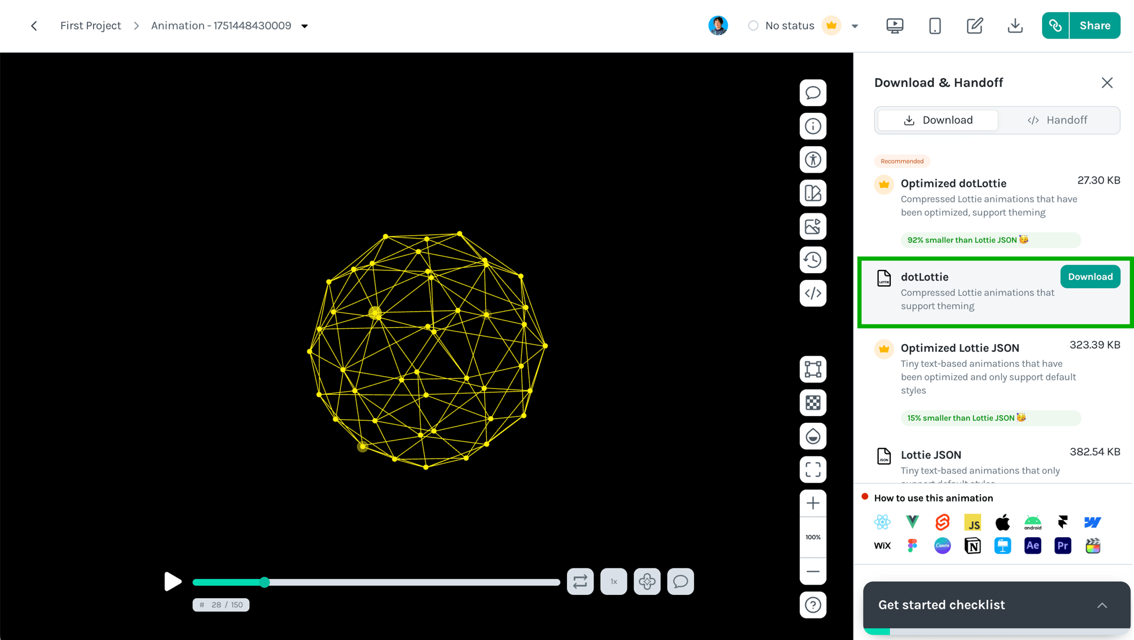Play the animation

click(173, 582)
